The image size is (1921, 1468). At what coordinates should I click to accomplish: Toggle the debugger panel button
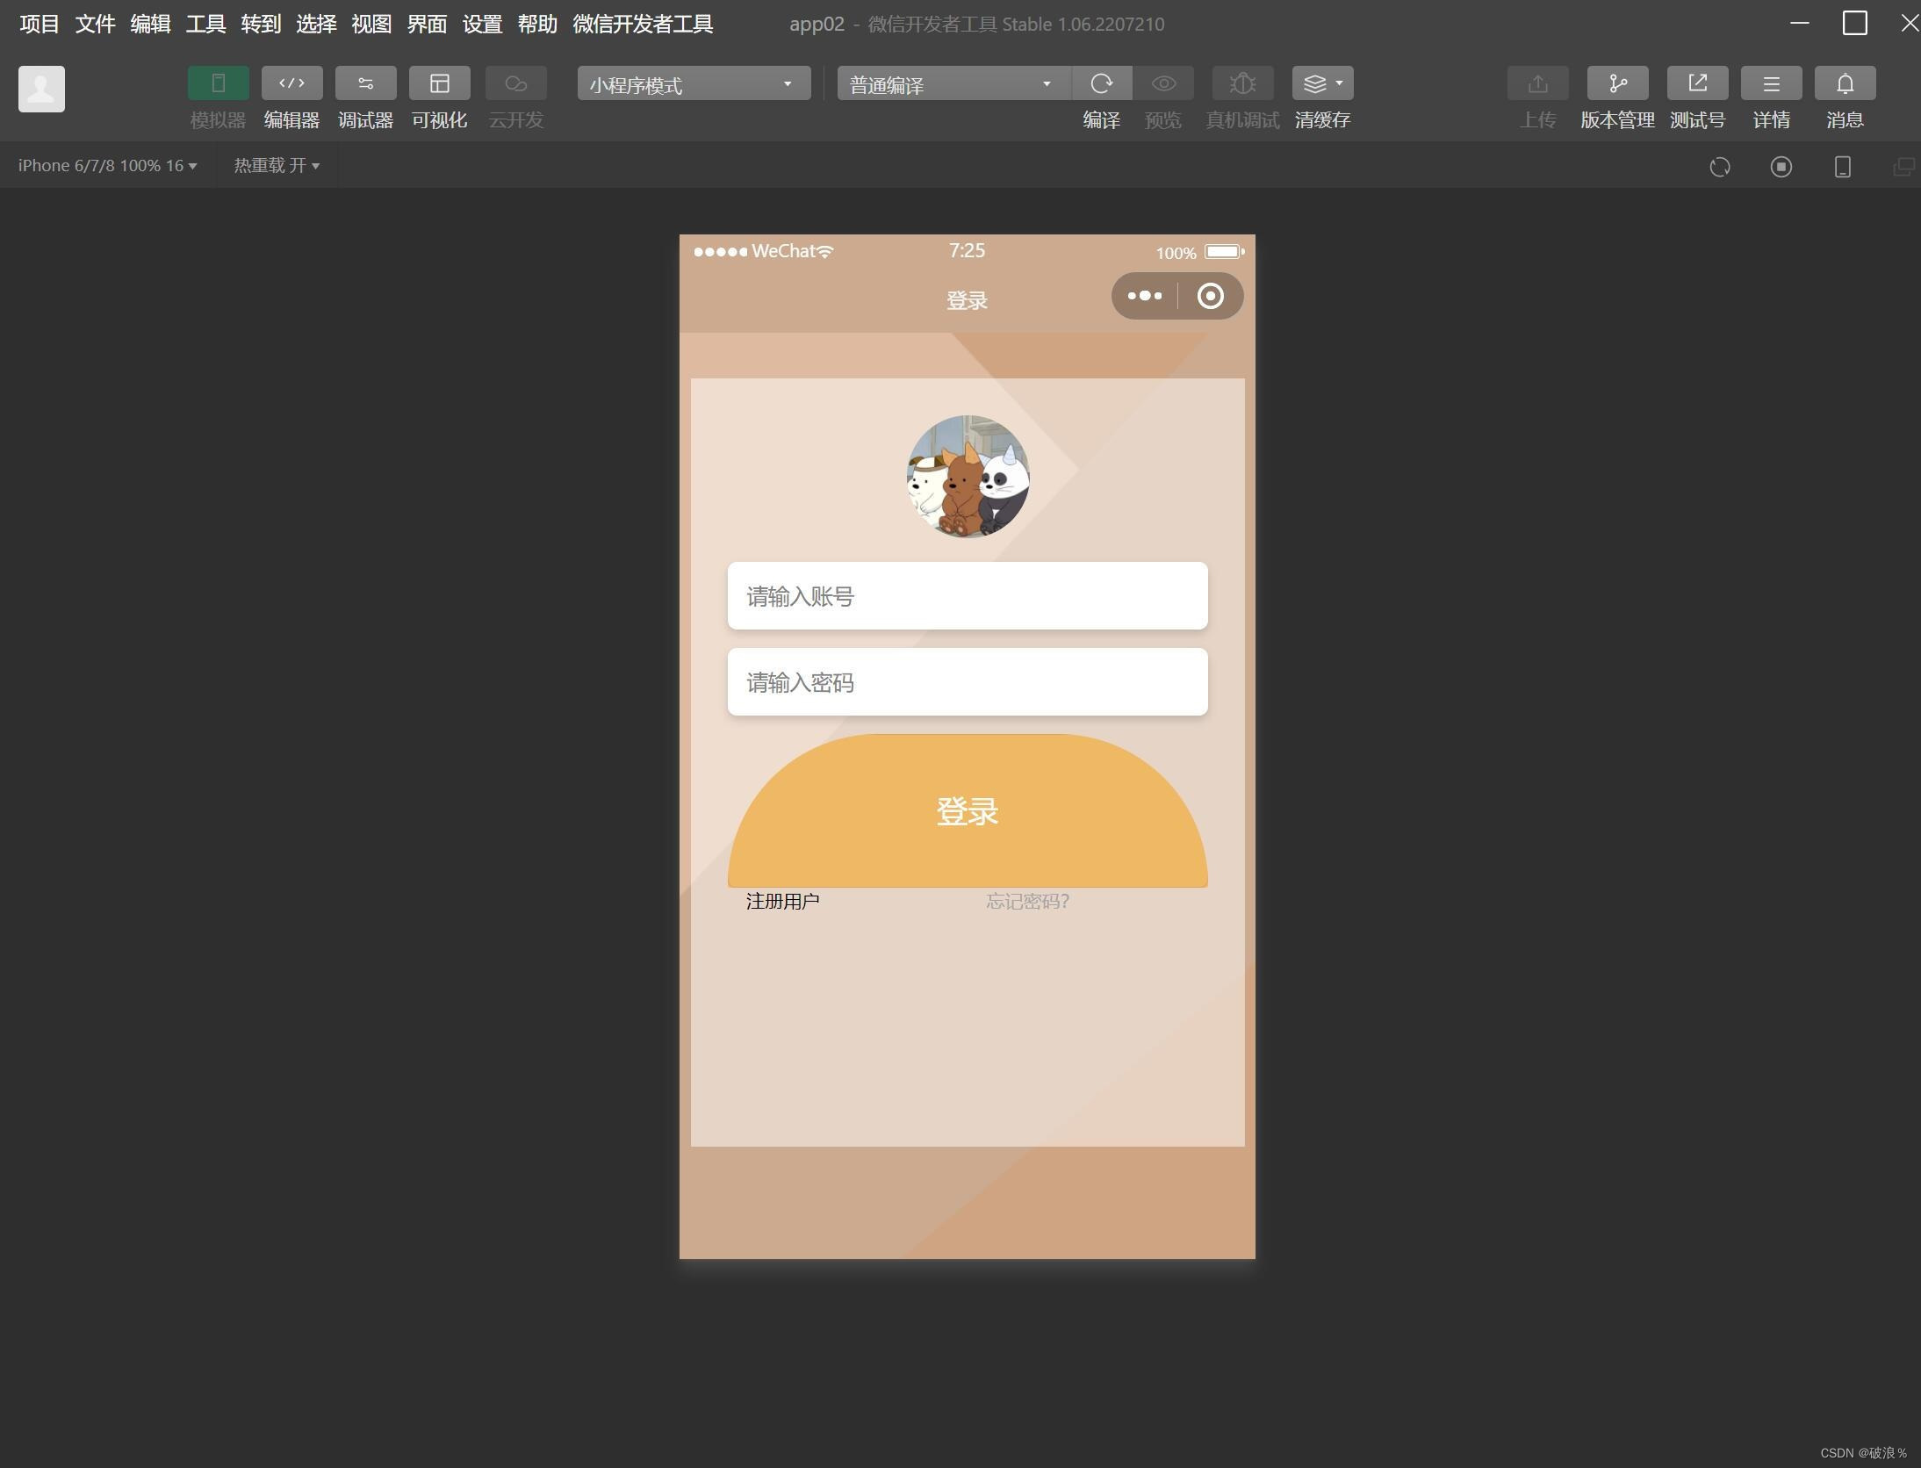pyautogui.click(x=365, y=83)
